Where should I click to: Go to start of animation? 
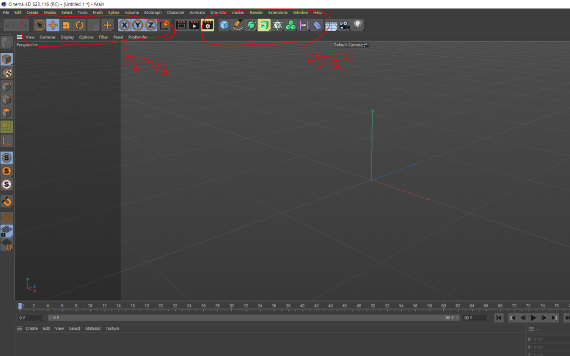point(499,318)
